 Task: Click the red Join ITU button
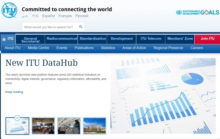click(208, 39)
